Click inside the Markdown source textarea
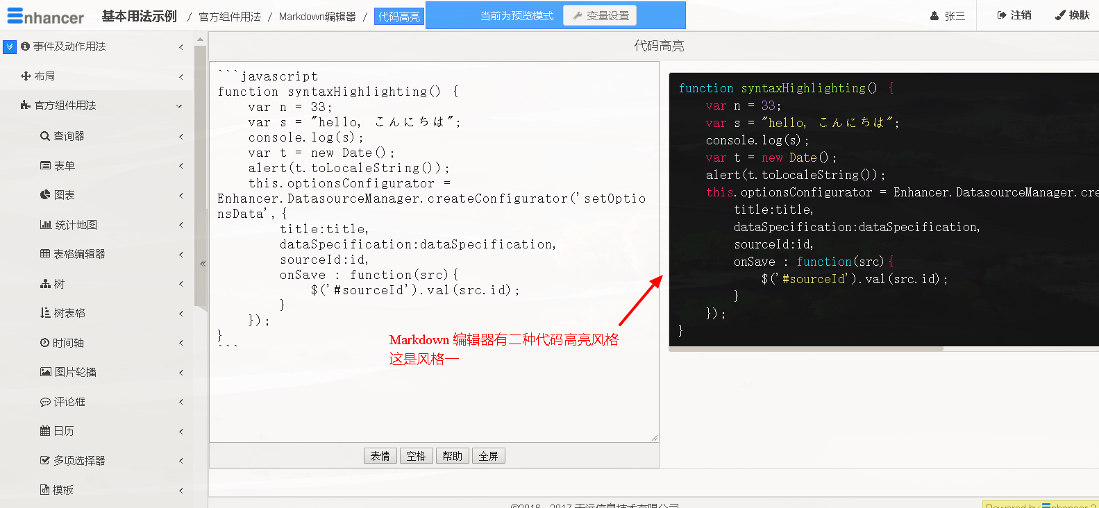 pyautogui.click(x=434, y=252)
